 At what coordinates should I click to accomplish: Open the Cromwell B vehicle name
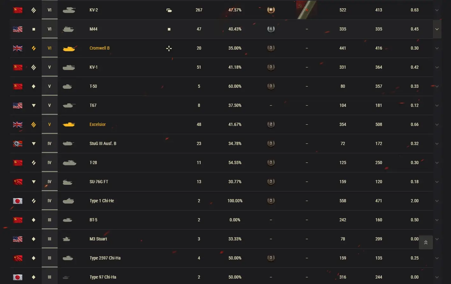click(x=99, y=48)
